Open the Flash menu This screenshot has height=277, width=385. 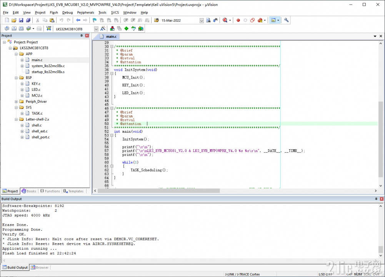point(54,13)
